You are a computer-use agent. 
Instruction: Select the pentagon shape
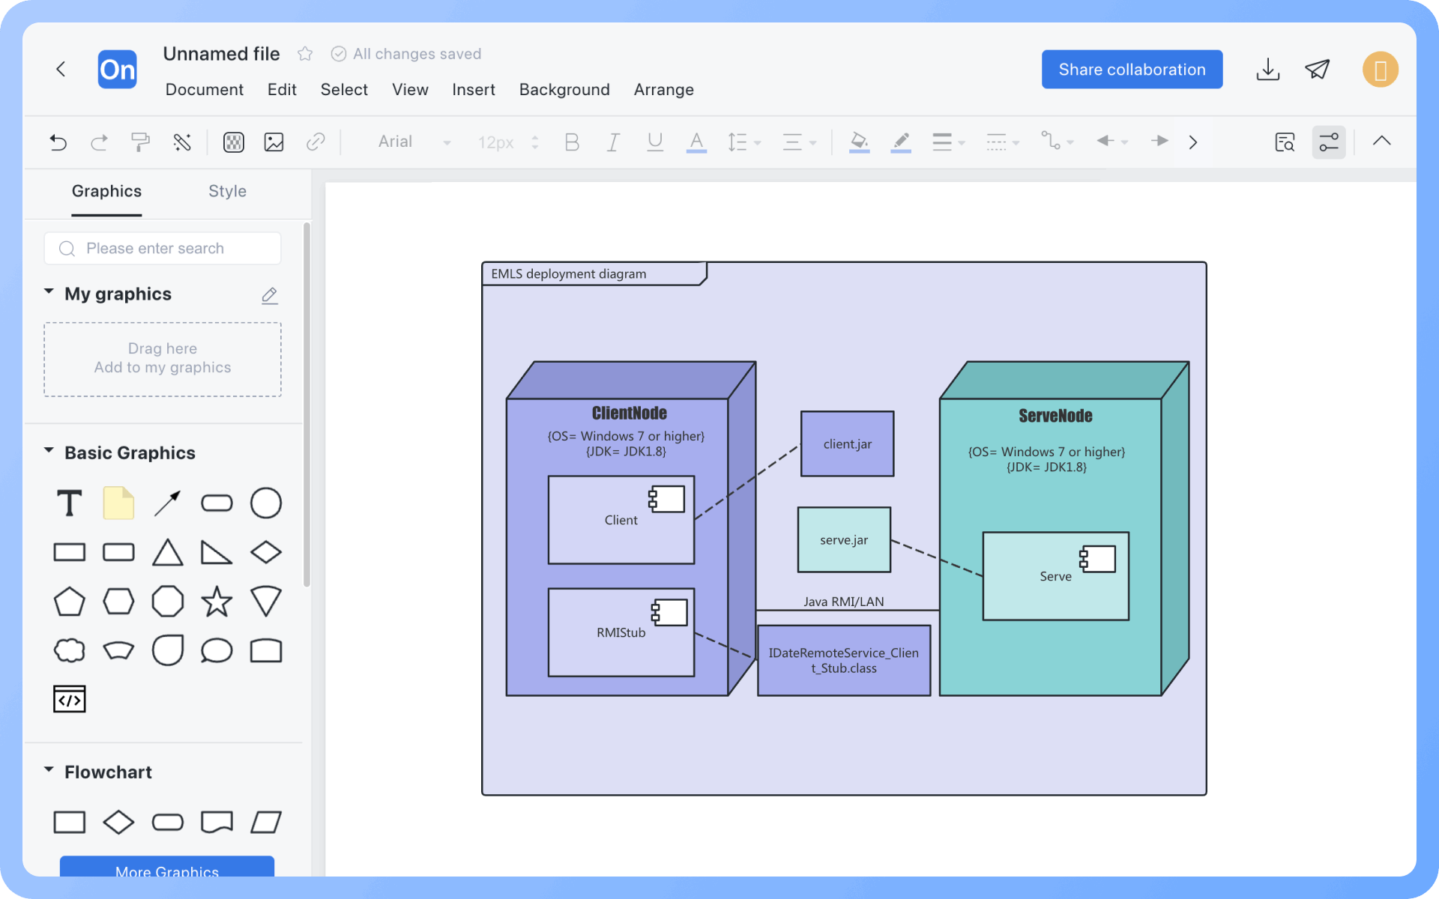tap(70, 602)
